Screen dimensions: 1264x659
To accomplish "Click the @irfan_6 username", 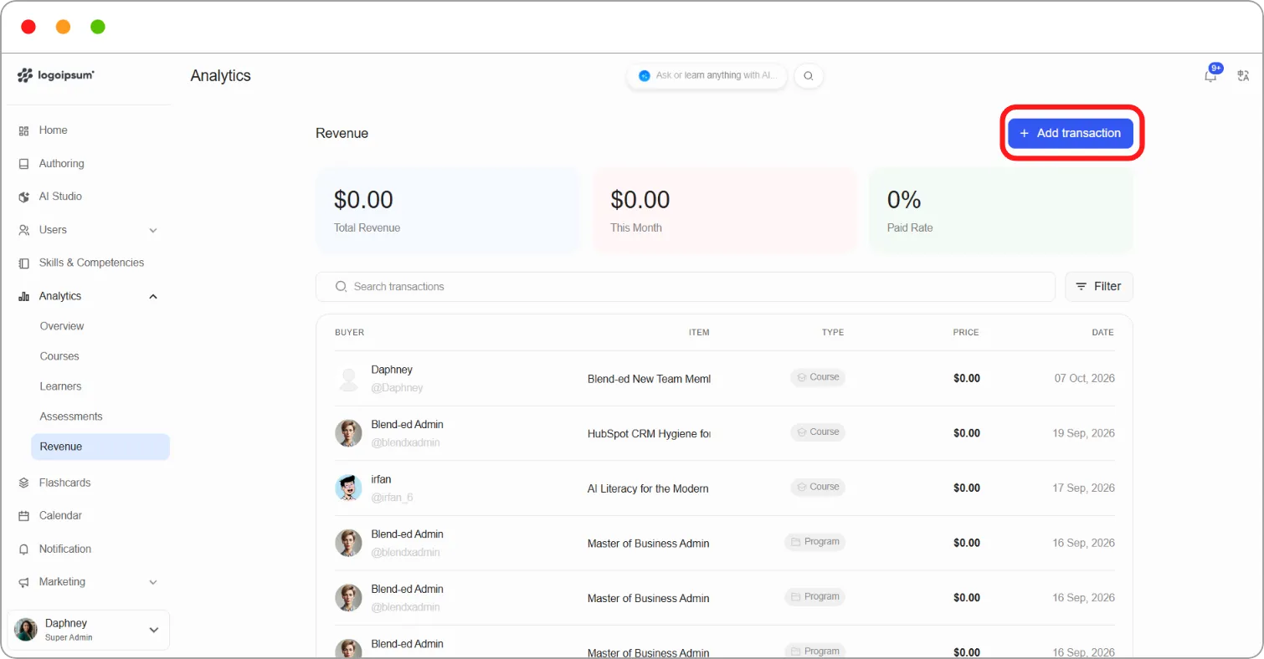I will (x=393, y=498).
